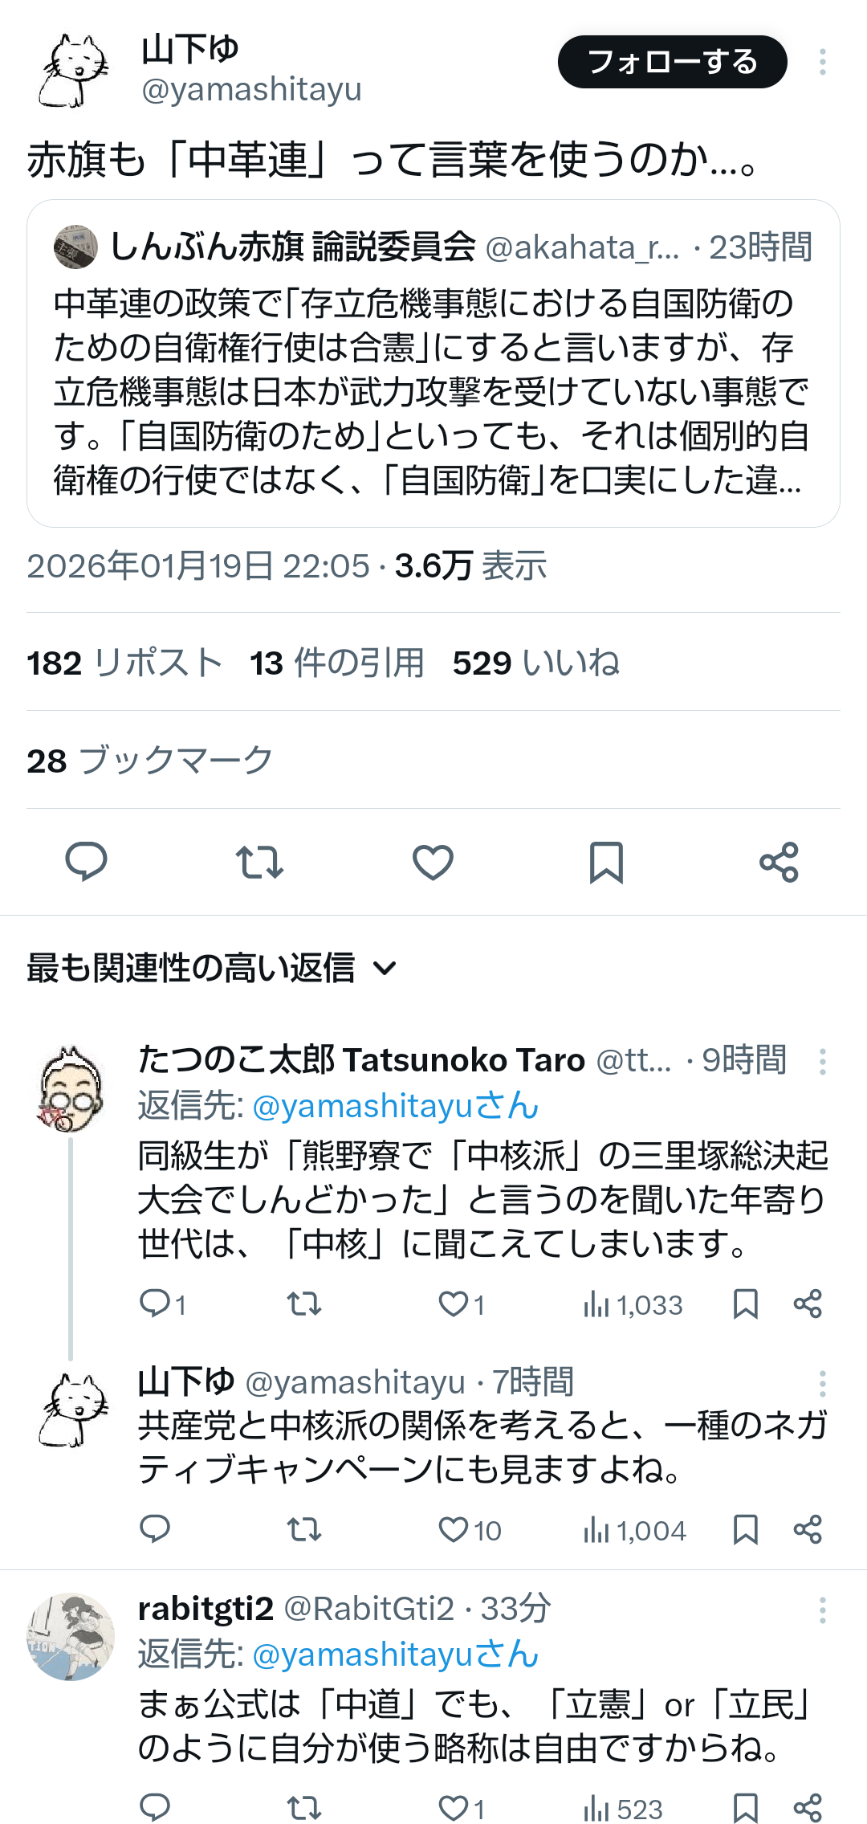Open more options on たつのこ太郎's reply
The width and height of the screenshot is (867, 1824).
[822, 1061]
